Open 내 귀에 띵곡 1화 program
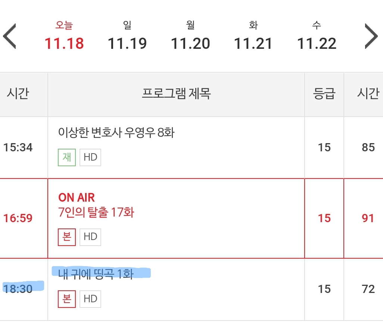Viewport: 383px width, 325px height. coord(96,274)
